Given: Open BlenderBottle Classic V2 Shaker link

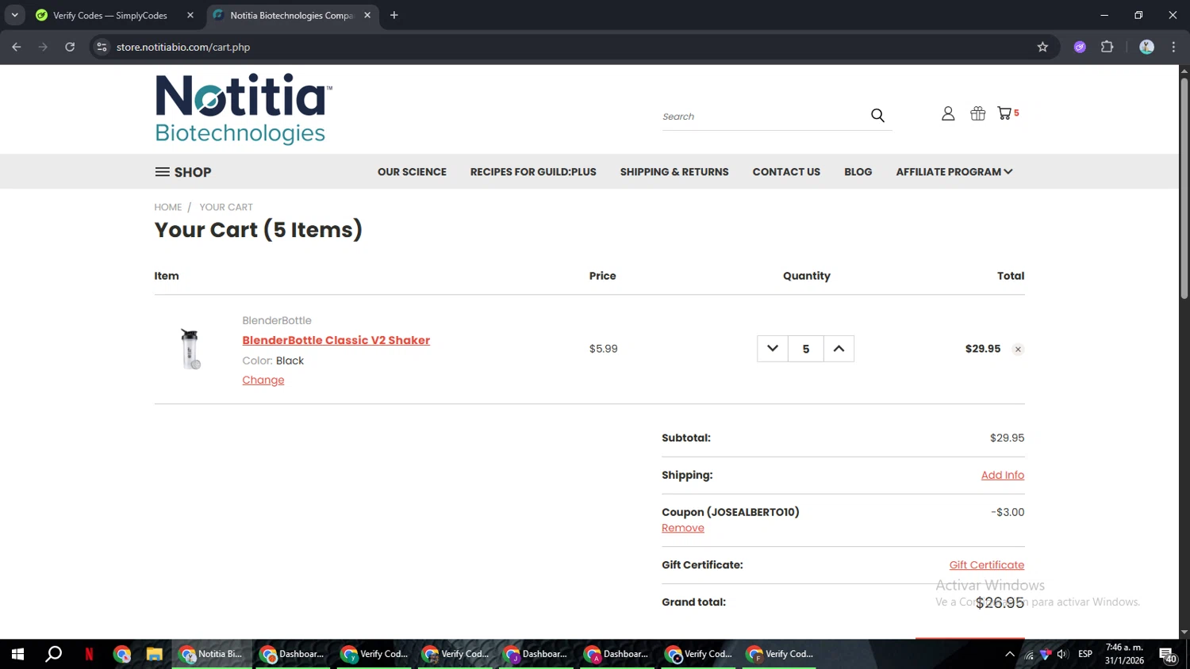Looking at the screenshot, I should [336, 340].
